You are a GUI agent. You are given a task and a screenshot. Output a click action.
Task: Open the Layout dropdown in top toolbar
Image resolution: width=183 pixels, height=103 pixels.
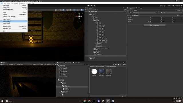click(178, 5)
